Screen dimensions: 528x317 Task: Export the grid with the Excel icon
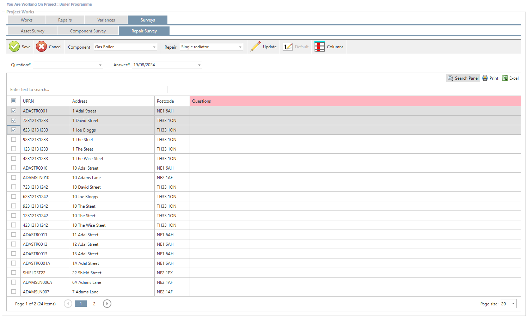[x=505, y=78]
